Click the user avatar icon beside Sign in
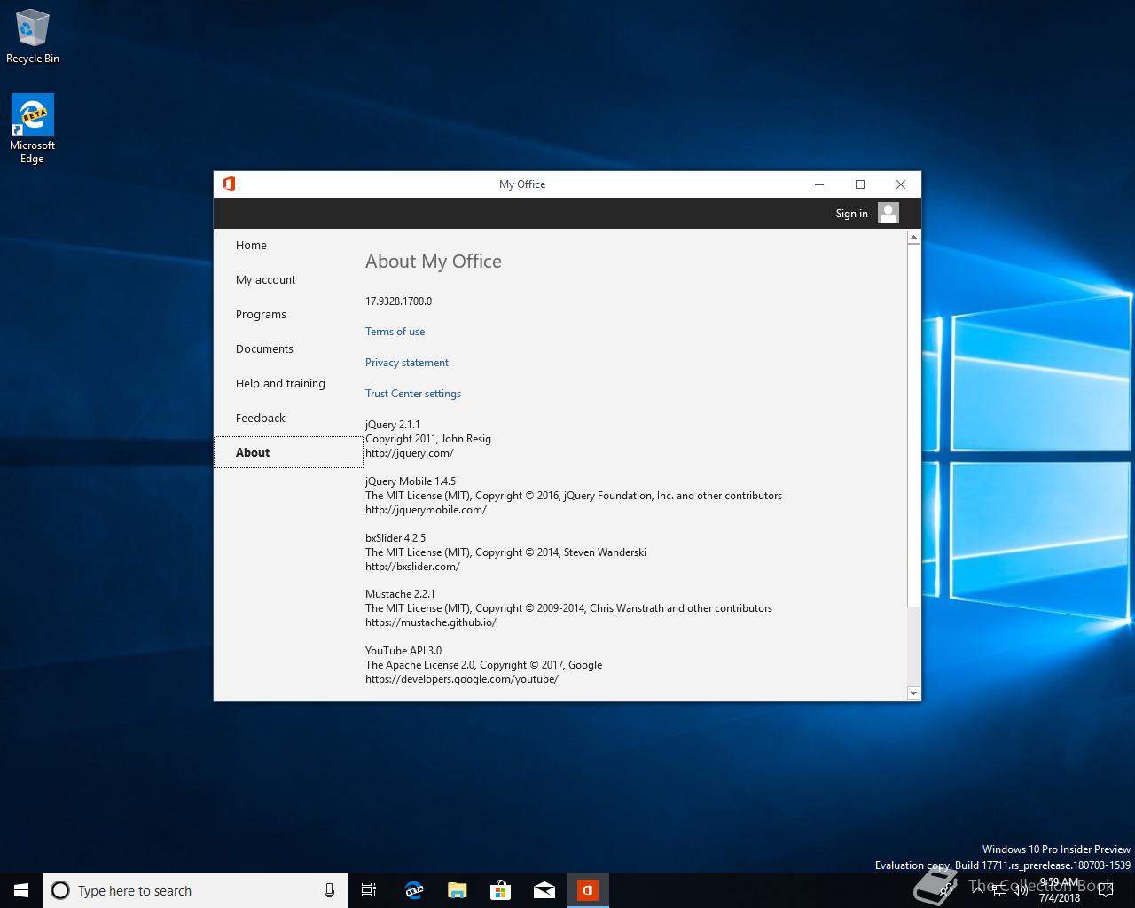The image size is (1135, 908). (888, 213)
